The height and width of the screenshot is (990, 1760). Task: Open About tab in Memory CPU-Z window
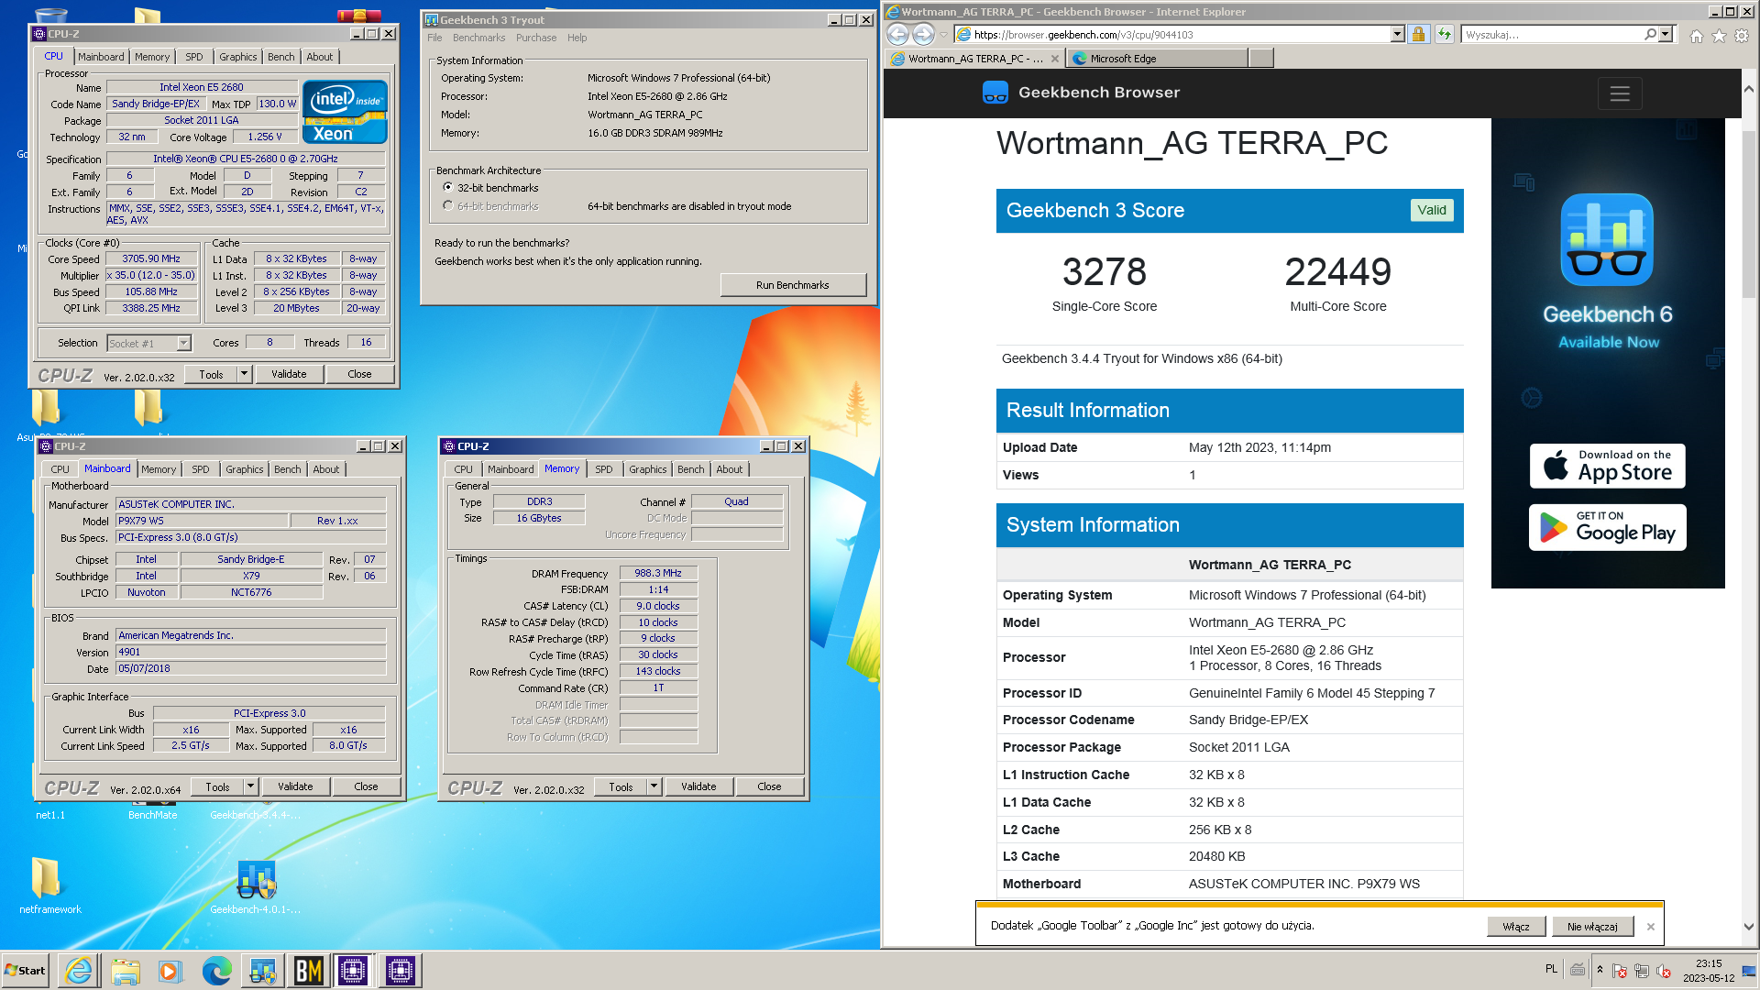[x=730, y=469]
